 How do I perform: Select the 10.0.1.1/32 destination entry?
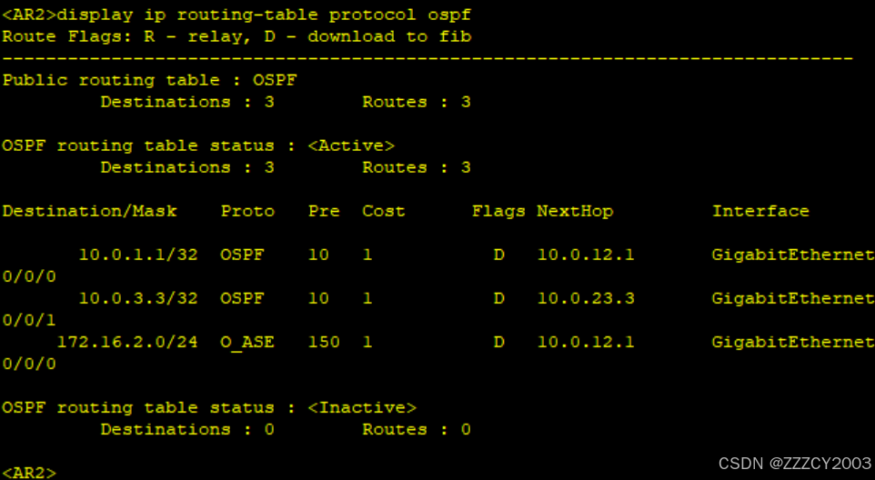(138, 255)
